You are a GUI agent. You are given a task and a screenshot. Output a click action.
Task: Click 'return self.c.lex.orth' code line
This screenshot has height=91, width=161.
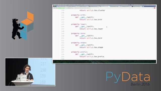point(91,20)
